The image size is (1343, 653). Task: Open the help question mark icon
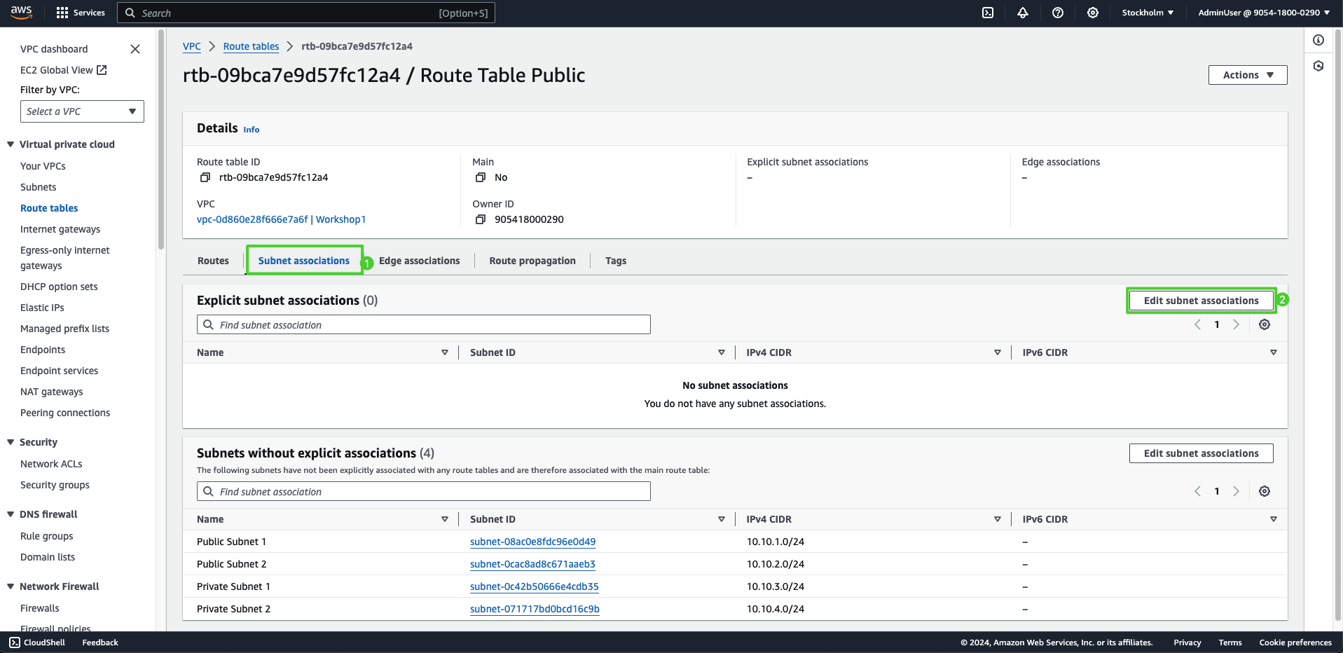[x=1058, y=13]
